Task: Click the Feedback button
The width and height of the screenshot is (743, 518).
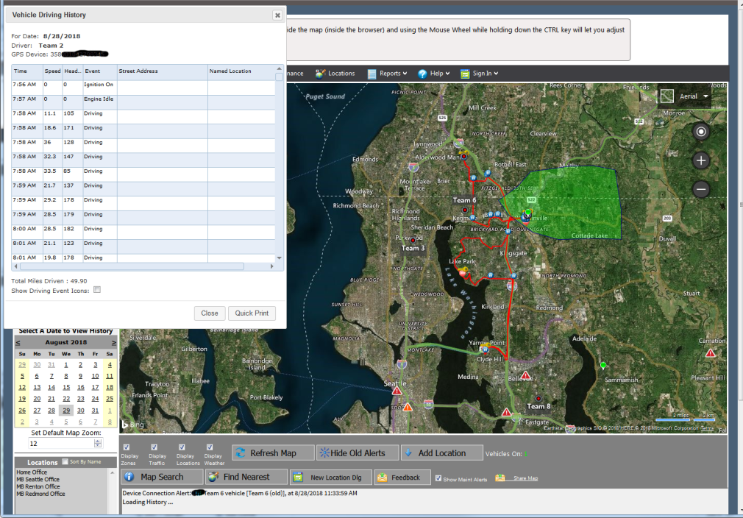Action: (403, 478)
